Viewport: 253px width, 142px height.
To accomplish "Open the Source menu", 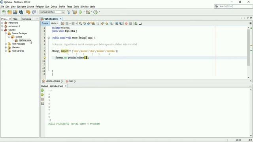I will click(30, 7).
